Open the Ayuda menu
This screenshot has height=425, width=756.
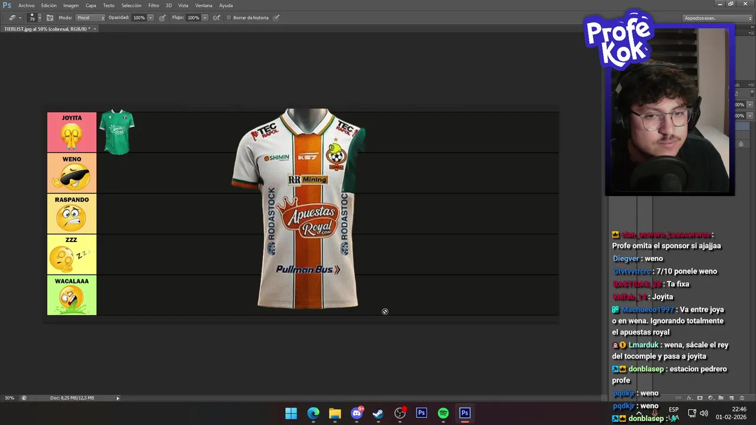226,5
